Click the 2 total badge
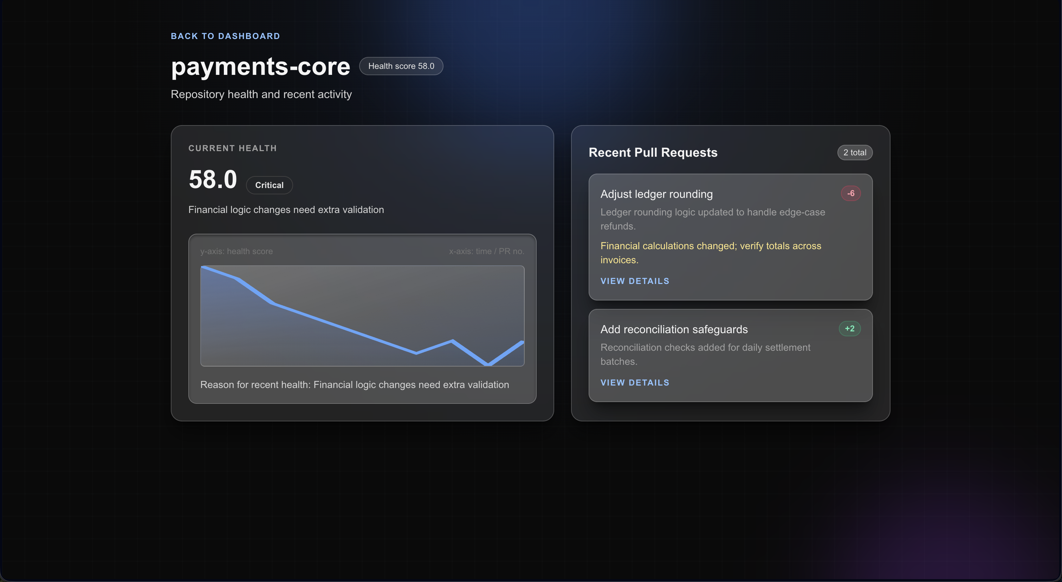 tap(854, 153)
